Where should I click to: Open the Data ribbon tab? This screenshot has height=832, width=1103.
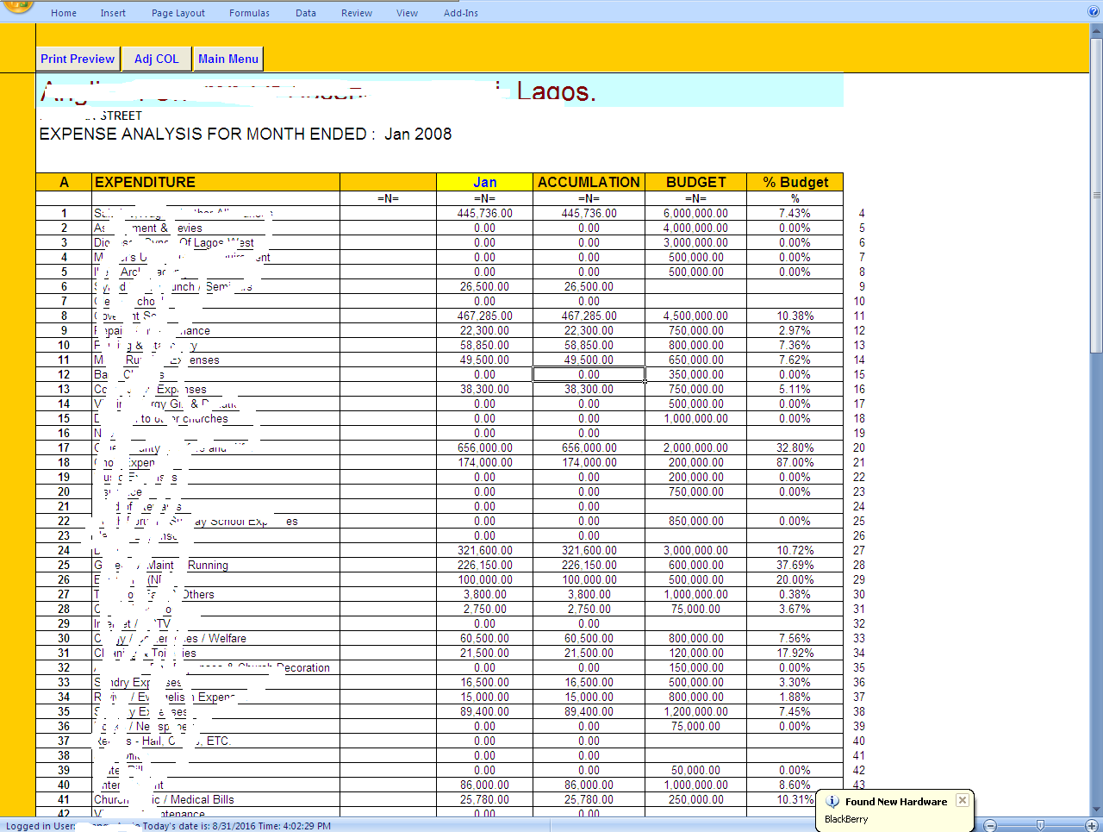coord(306,13)
